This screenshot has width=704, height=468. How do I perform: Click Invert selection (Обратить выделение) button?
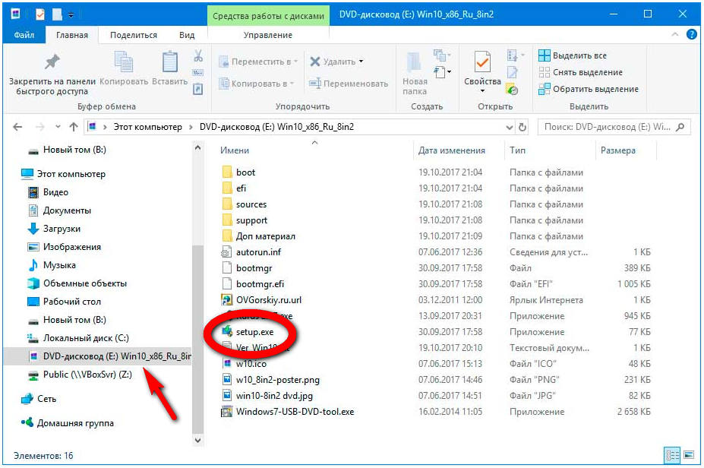(x=588, y=89)
